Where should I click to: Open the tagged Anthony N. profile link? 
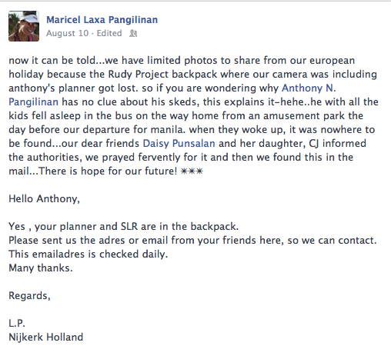[309, 88]
